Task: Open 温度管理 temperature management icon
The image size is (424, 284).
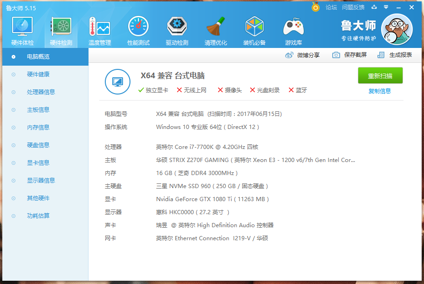Action: (100, 26)
